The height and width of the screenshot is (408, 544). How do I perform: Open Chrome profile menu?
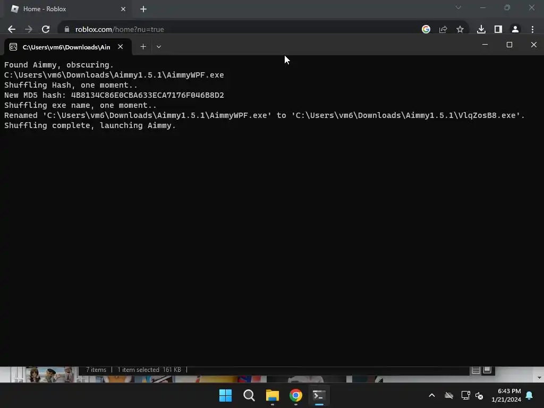[515, 30]
